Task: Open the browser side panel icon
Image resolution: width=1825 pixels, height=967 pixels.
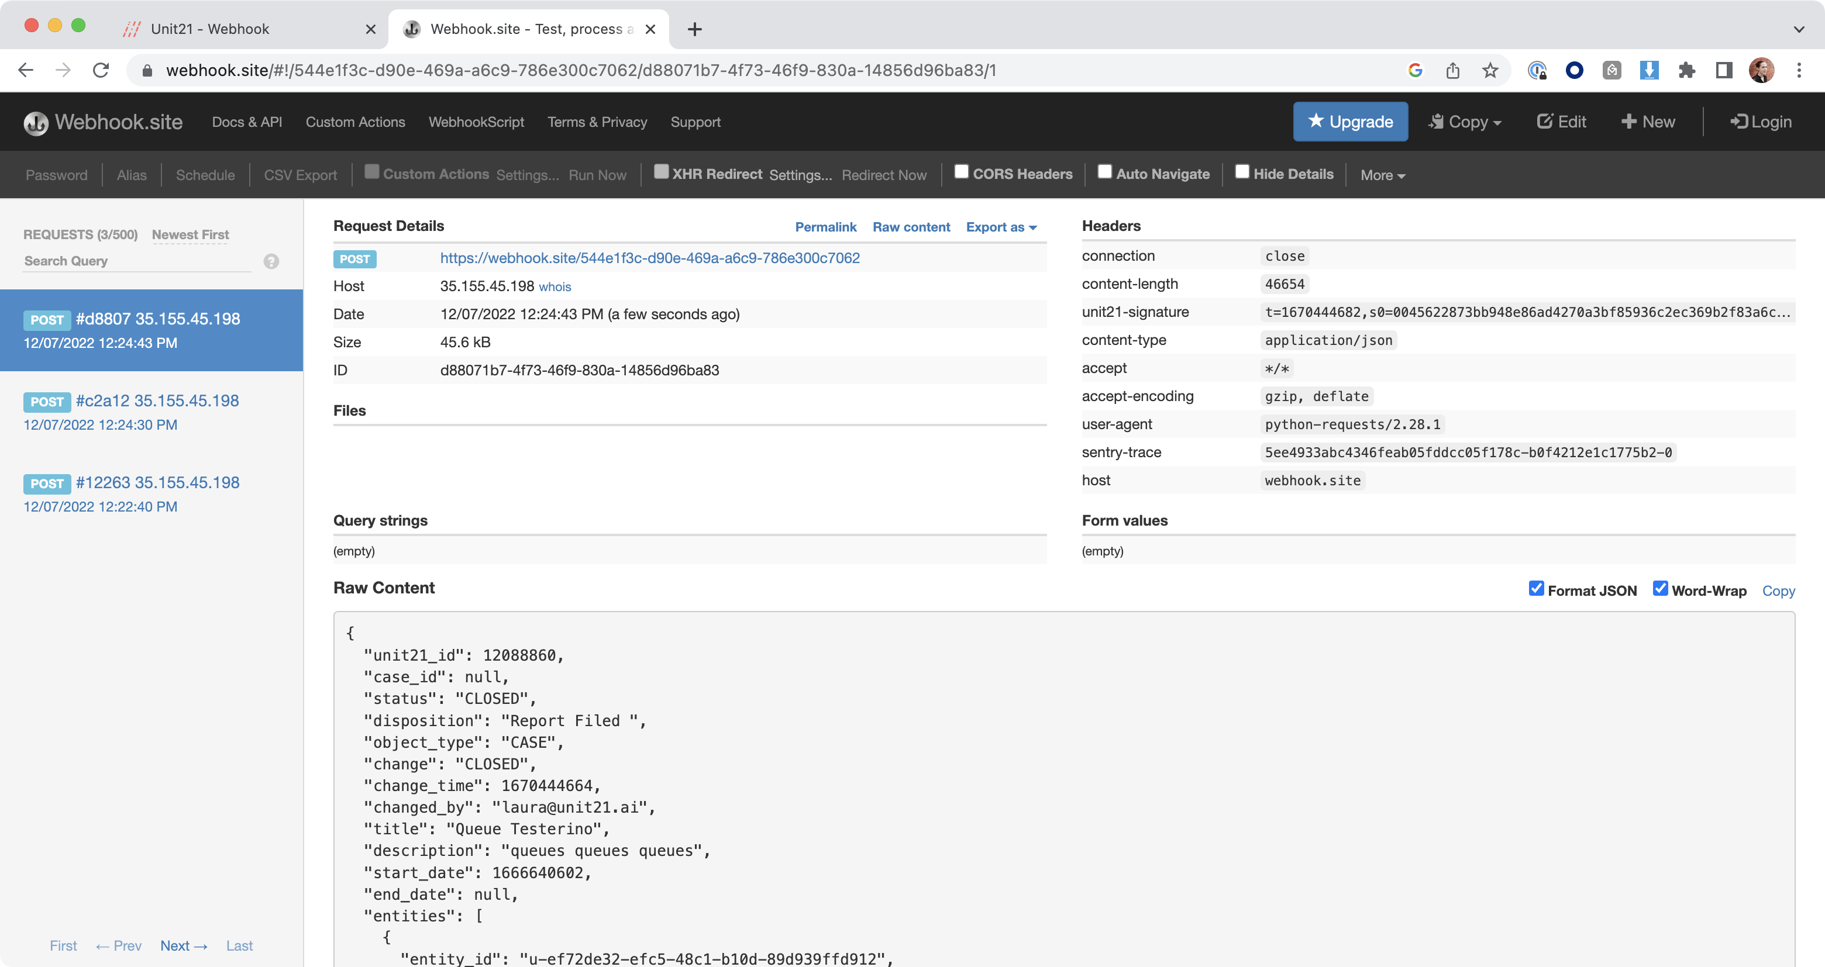Action: pos(1724,70)
